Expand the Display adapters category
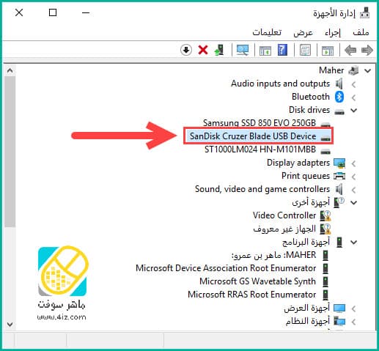The width and height of the screenshot is (379, 351). 353,163
